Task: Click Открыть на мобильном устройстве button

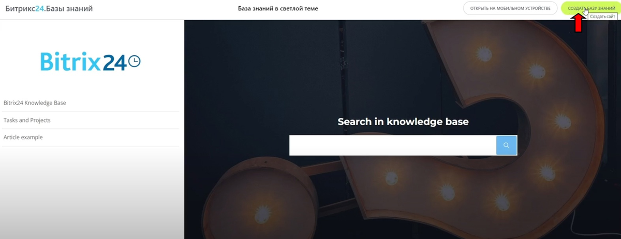Action: point(510,8)
